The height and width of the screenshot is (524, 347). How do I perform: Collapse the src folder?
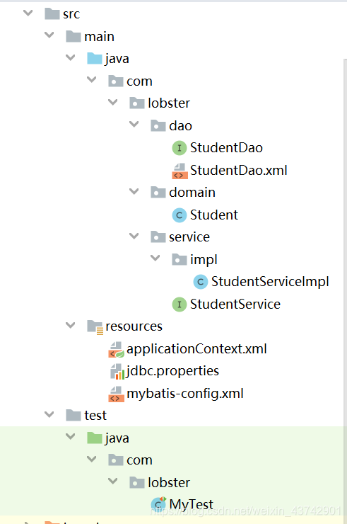[x=28, y=13]
